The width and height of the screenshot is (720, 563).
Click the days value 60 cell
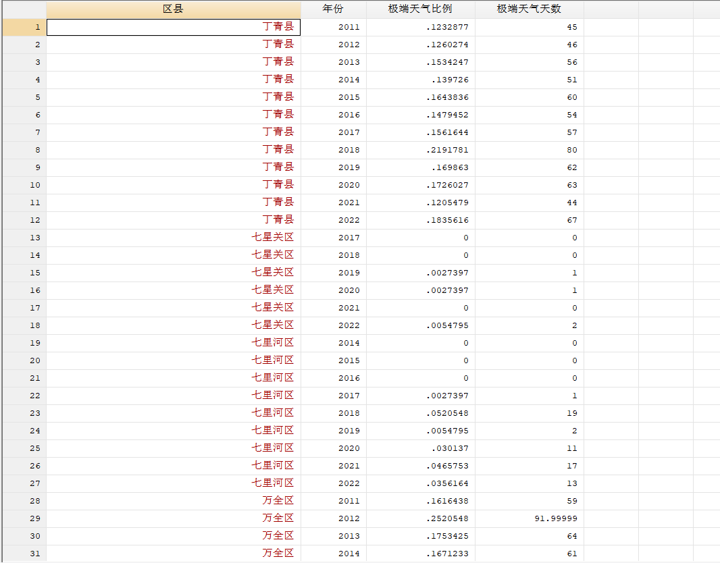tap(530, 97)
